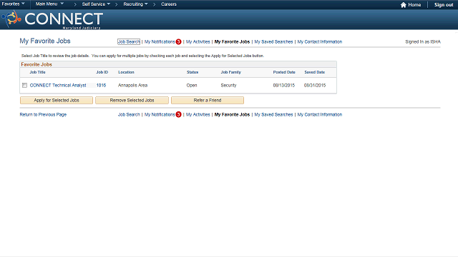Viewport: 458px width, 257px height.
Task: Check the CONNECT Technical Analyst checkbox
Action: point(24,86)
